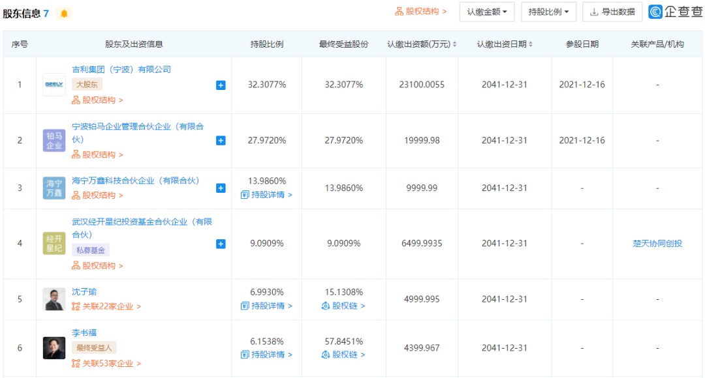
Task: Open the 持股比例 filter dropdown
Action: tap(548, 12)
